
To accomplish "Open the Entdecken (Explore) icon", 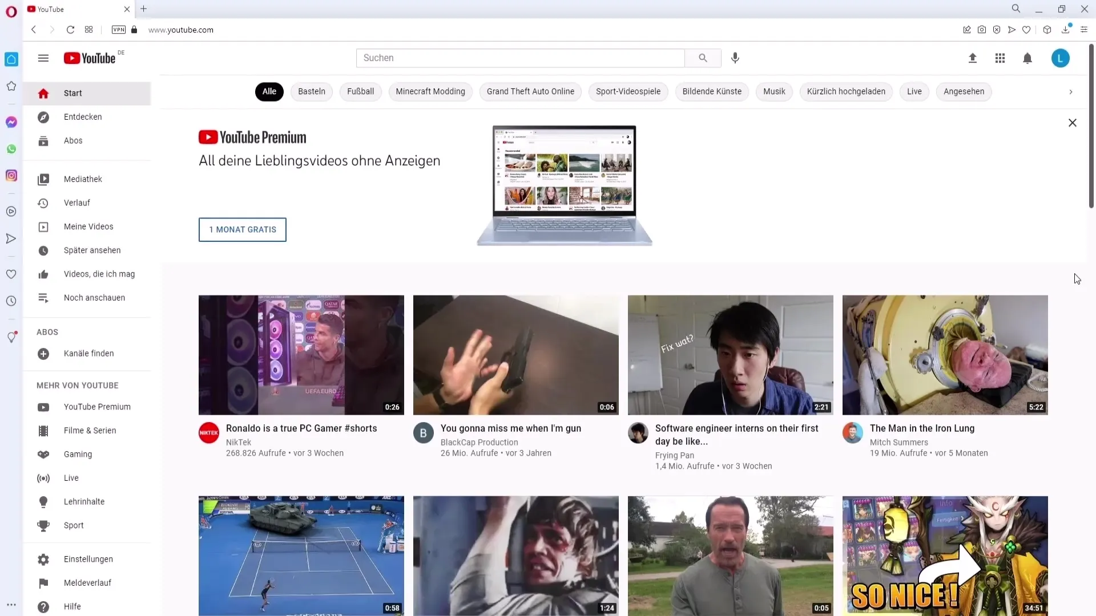I will click(43, 116).
